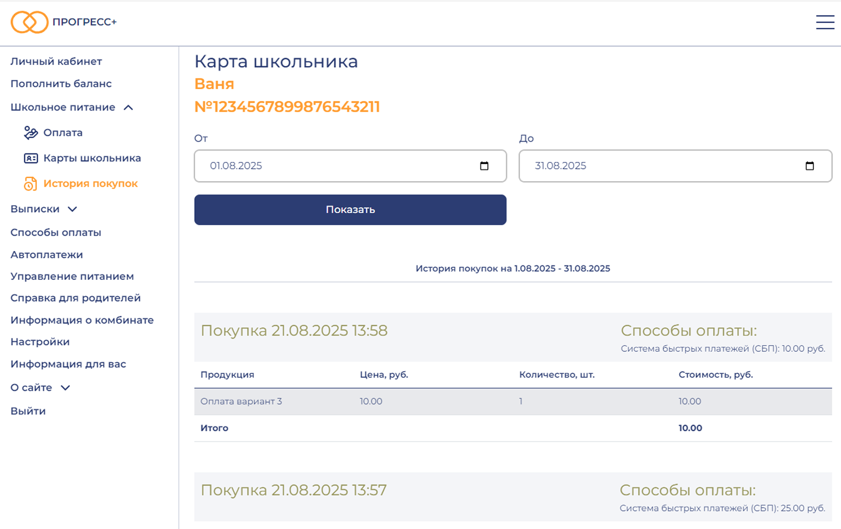Open Способы оплаты in sidebar
This screenshot has height=529, width=841.
(x=55, y=232)
